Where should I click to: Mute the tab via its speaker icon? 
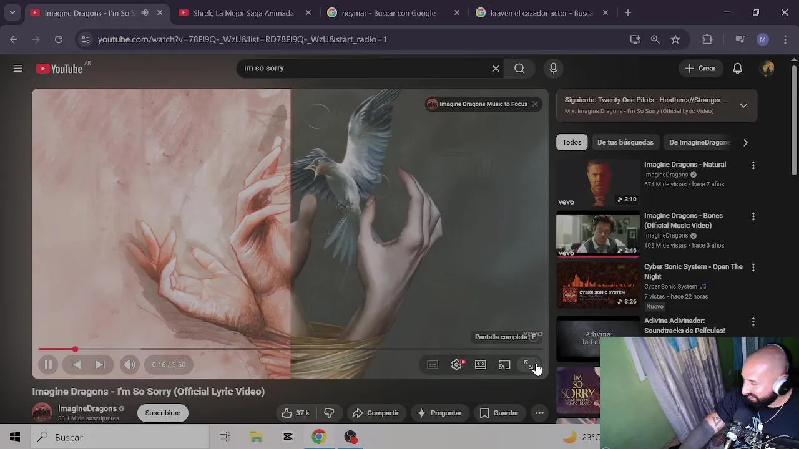coord(145,12)
